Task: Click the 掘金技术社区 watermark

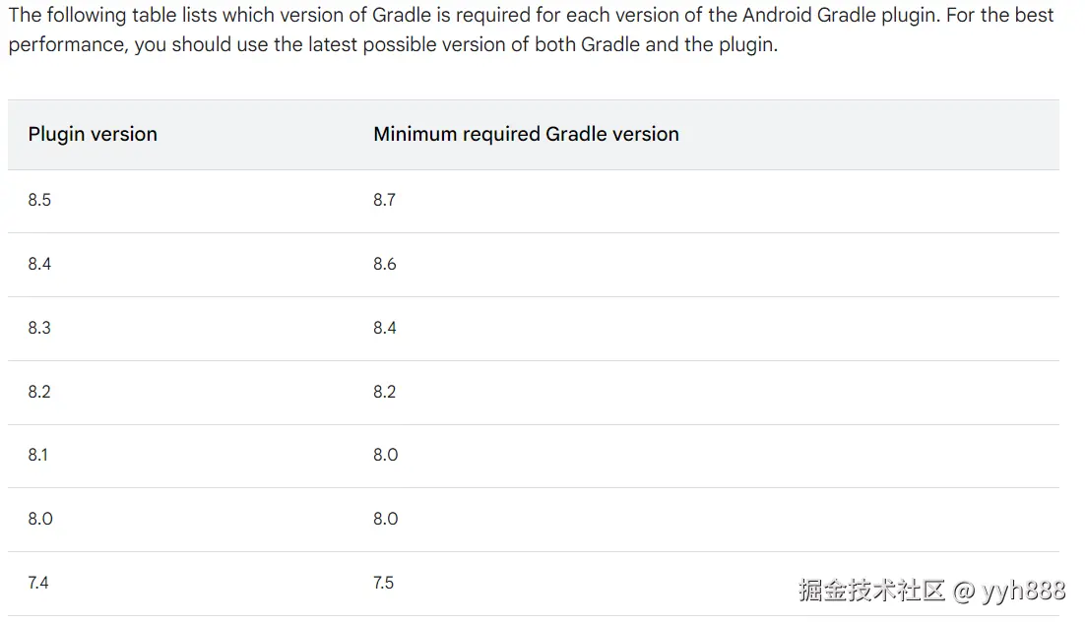Action: 872,591
